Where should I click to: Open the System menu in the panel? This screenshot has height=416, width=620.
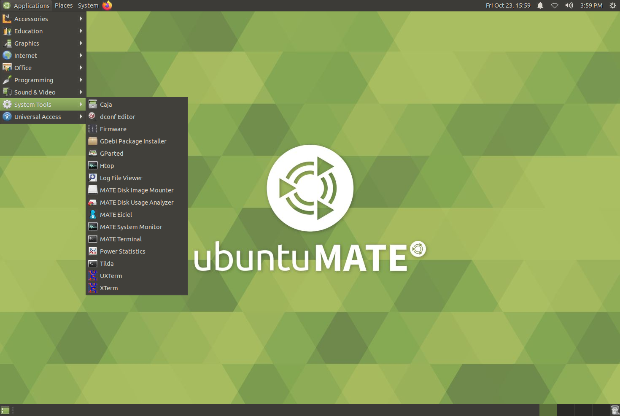88,5
